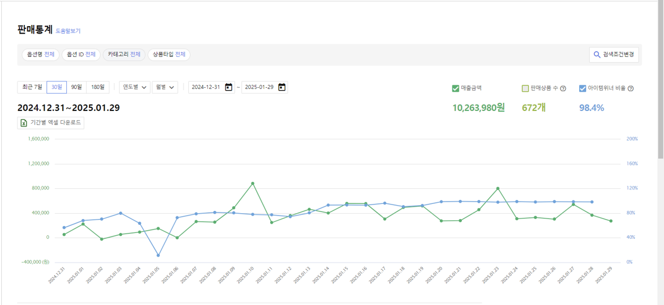Select the 최근 7일 period tab
The image size is (664, 305).
[32, 87]
